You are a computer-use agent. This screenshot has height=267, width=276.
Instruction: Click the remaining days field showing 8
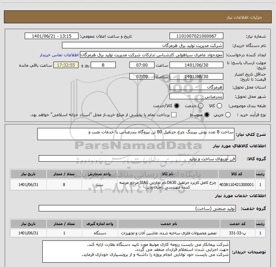(x=103, y=65)
